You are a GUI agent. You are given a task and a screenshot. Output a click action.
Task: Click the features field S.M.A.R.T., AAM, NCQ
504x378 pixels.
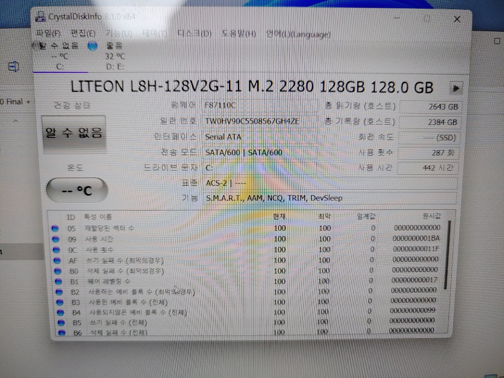pos(330,198)
